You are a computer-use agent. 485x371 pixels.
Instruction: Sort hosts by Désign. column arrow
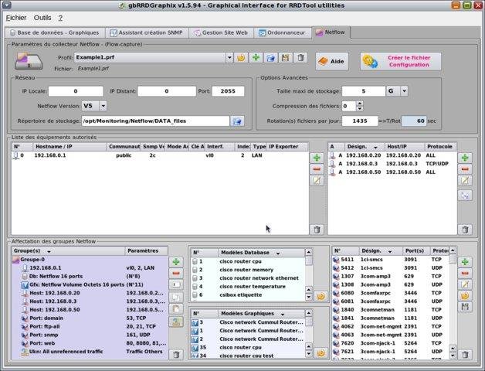click(375, 148)
